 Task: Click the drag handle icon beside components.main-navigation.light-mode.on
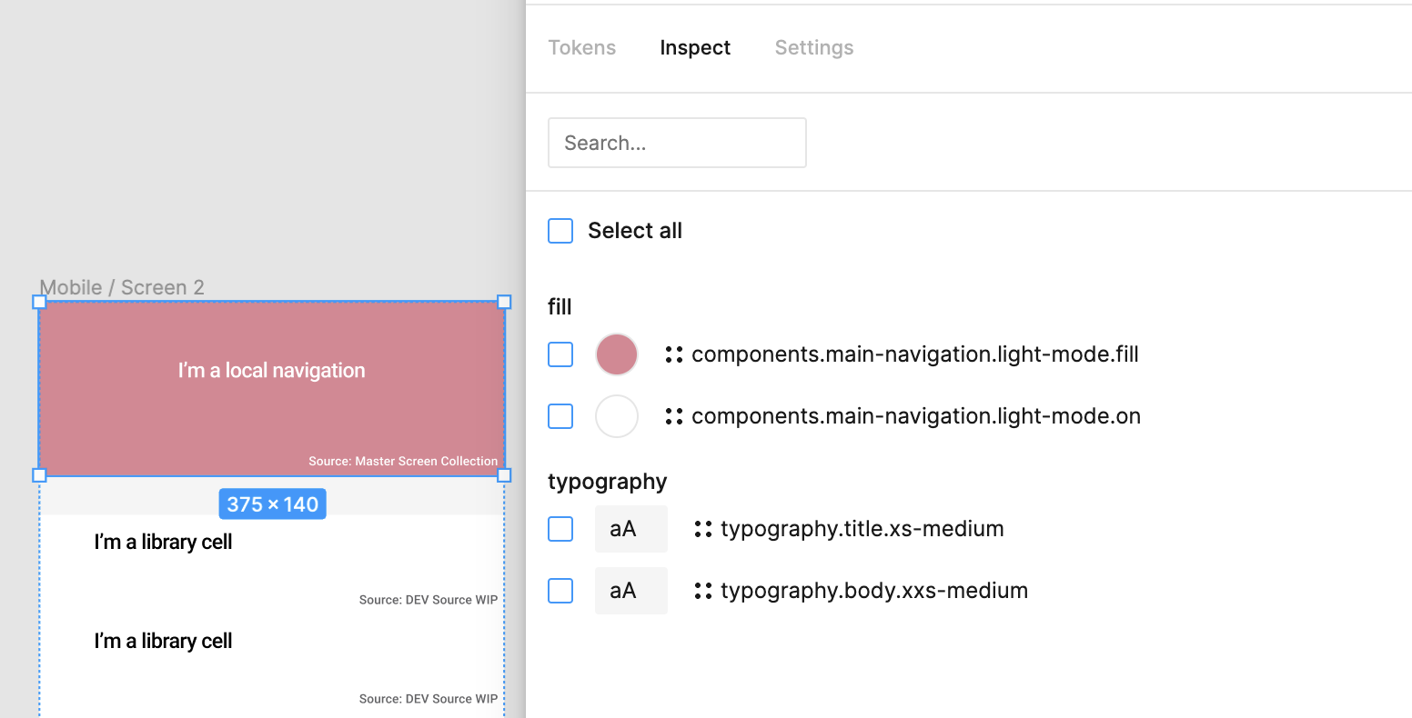tap(673, 415)
